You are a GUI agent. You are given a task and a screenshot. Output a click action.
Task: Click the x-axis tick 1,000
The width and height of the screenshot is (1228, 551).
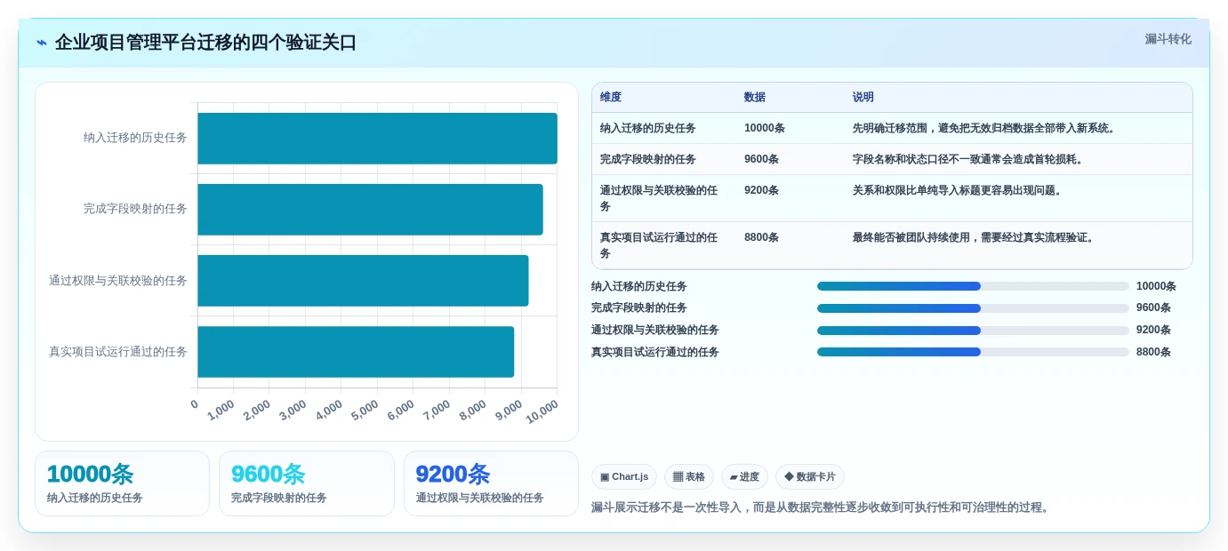pos(221,410)
